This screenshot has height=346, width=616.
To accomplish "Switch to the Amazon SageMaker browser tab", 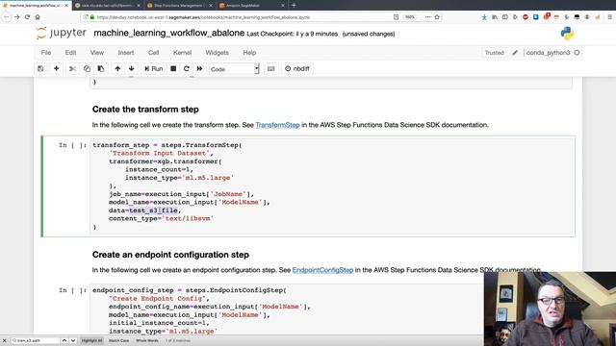I will pos(251,6).
